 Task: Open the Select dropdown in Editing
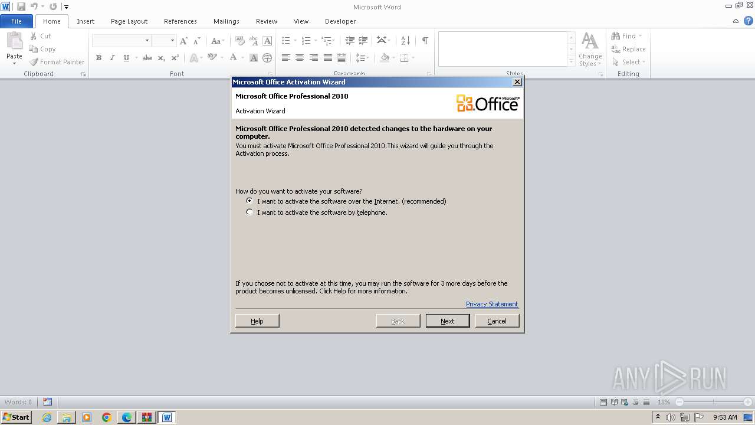[629, 62]
